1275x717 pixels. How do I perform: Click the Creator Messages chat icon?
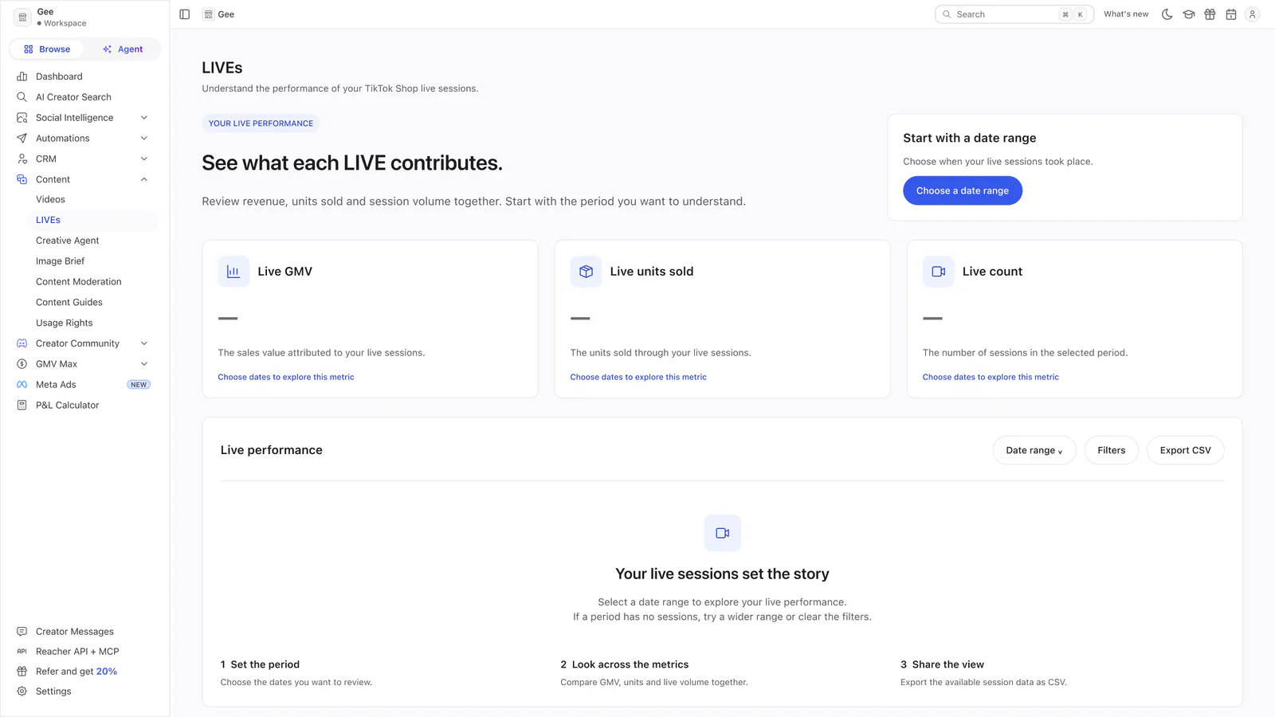click(22, 632)
